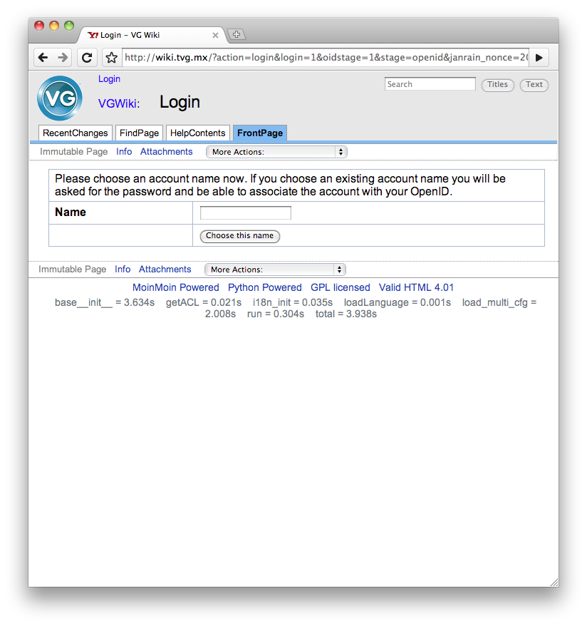Open the HelpContents tab
Viewport: 587px width, 626px height.
[198, 133]
